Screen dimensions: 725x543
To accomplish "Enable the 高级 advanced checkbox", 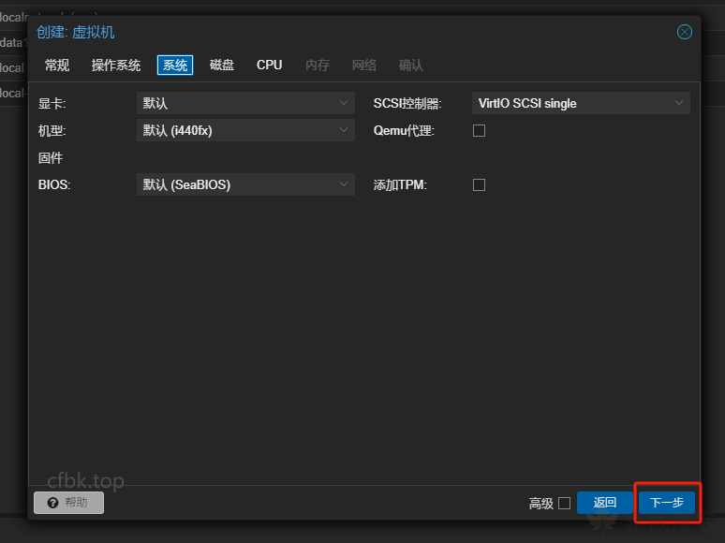I will pos(564,503).
